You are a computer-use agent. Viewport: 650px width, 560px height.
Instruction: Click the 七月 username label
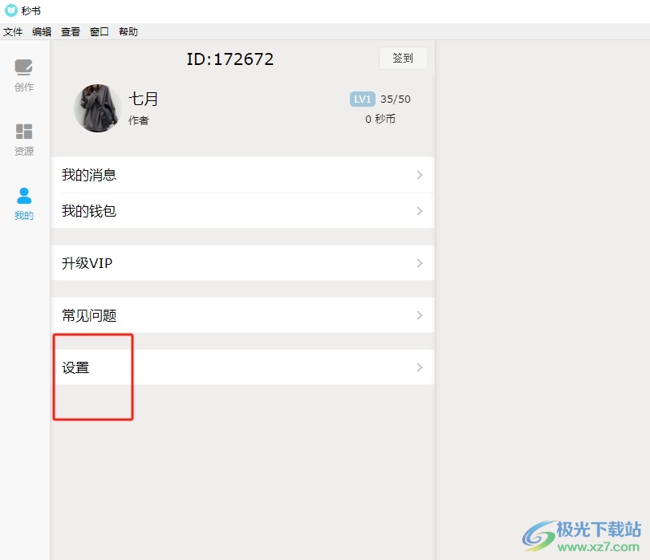pyautogui.click(x=144, y=99)
